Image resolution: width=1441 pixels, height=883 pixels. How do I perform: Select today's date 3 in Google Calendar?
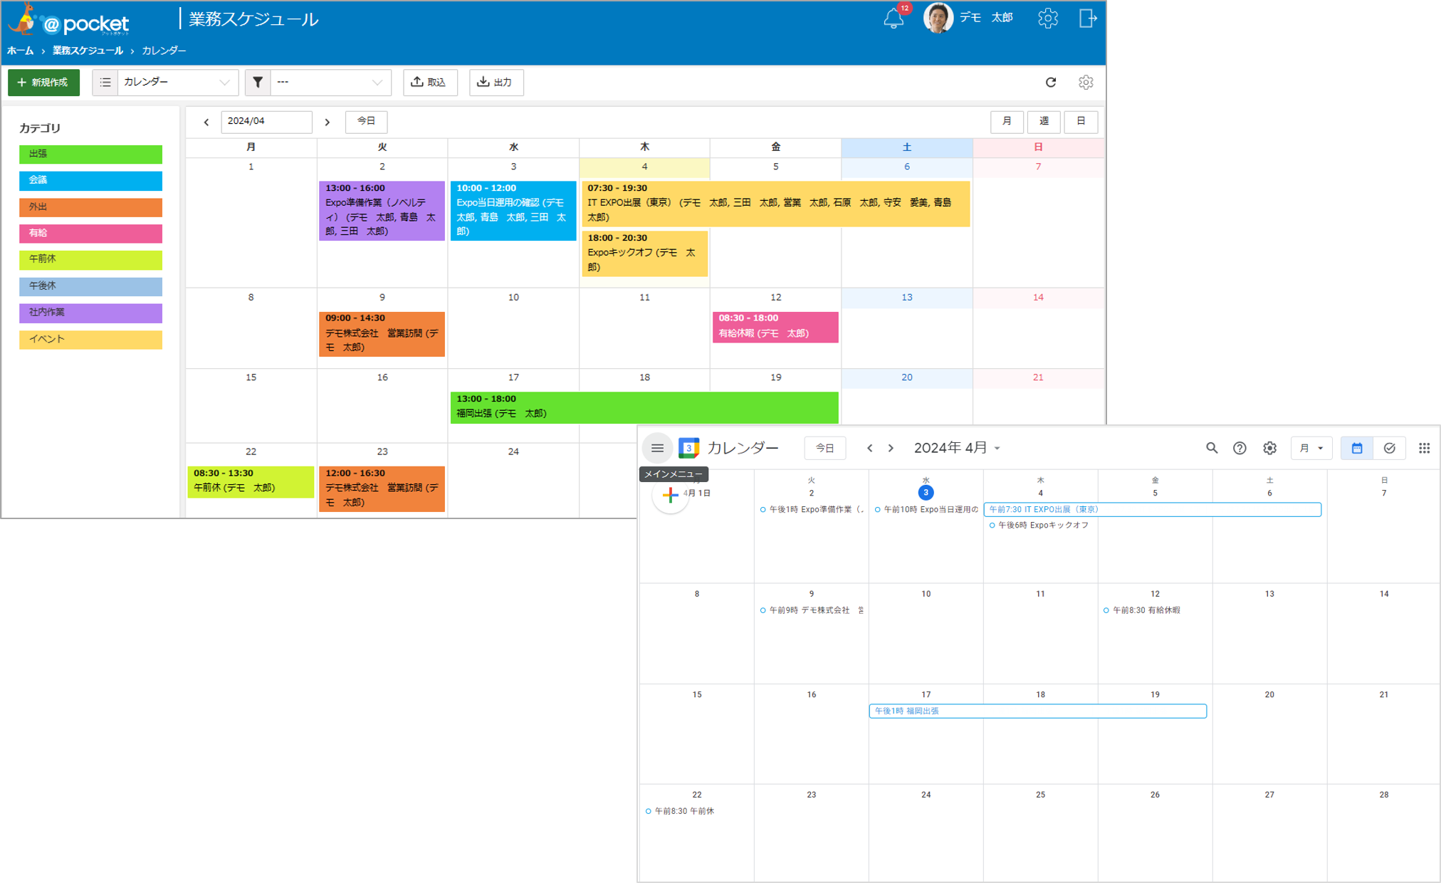point(926,493)
